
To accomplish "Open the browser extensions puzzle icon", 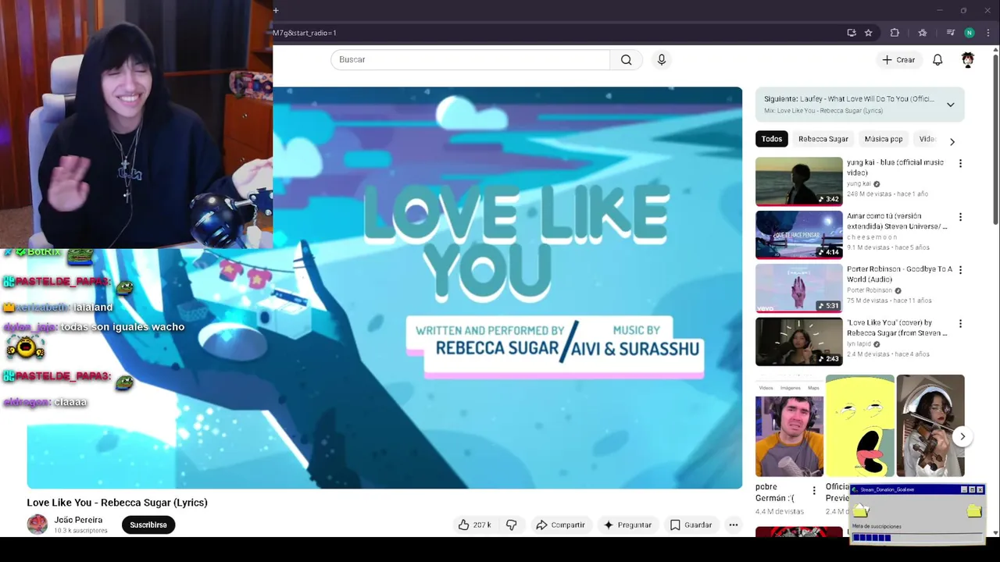I will point(895,33).
